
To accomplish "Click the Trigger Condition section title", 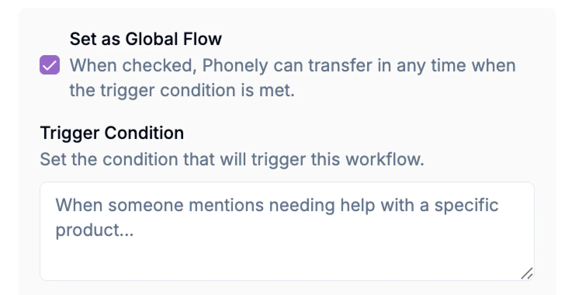I will 112,133.
